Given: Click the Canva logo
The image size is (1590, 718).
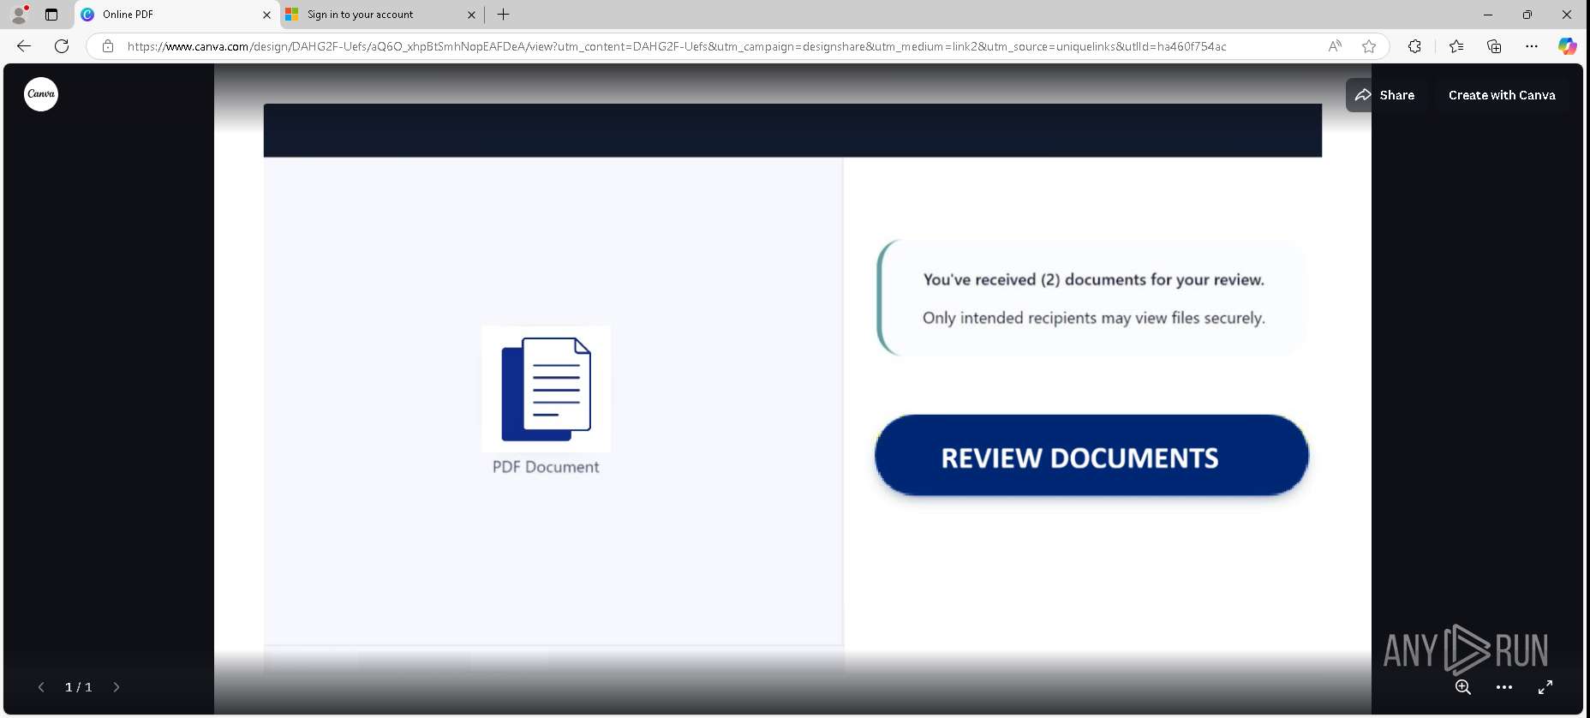Looking at the screenshot, I should tap(41, 94).
